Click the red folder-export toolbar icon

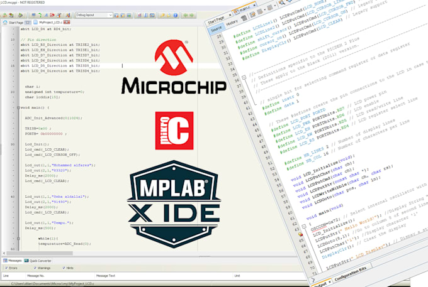tap(52, 15)
